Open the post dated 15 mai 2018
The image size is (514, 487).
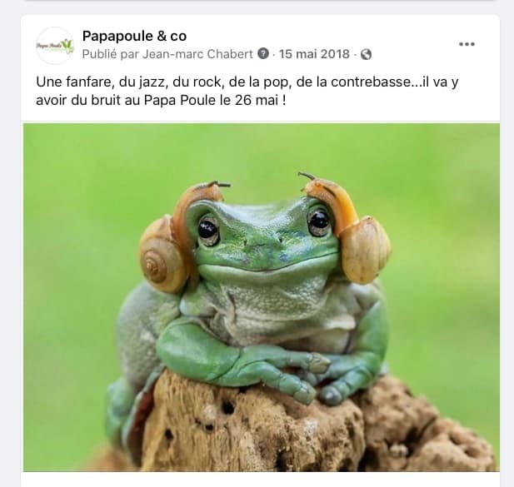pyautogui.click(x=314, y=54)
